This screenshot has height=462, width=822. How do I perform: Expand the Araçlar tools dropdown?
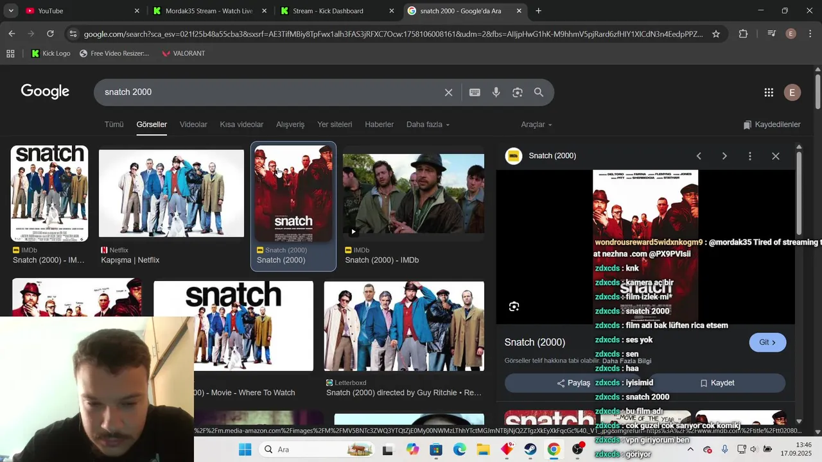(x=536, y=124)
